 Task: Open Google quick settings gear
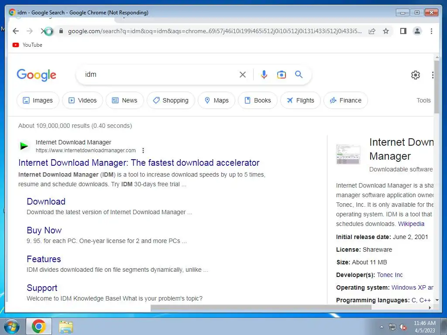[416, 75]
